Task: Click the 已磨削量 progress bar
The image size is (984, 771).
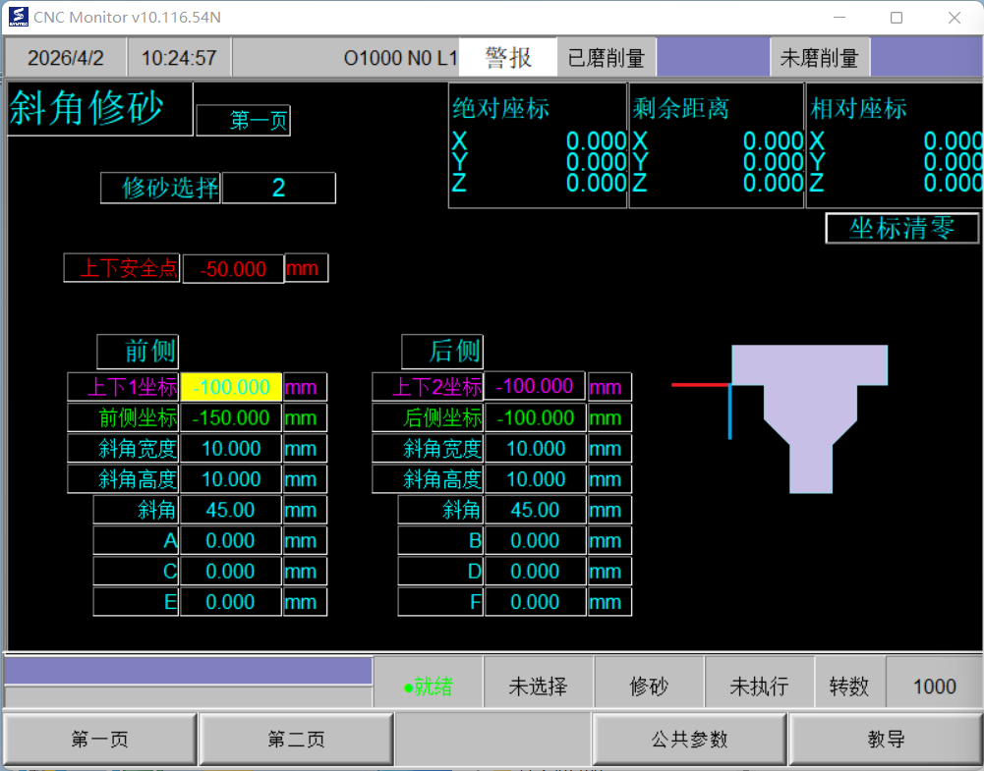Action: pyautogui.click(x=712, y=58)
